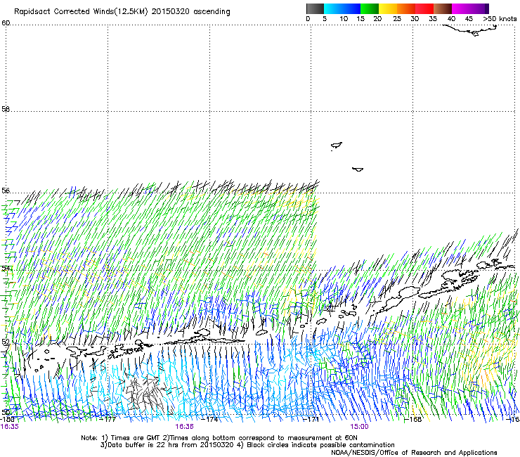
Task: Click the '-168' longitude axis label
Action: [x=413, y=419]
